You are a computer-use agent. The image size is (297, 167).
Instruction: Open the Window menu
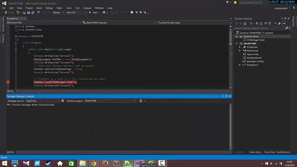99,8
